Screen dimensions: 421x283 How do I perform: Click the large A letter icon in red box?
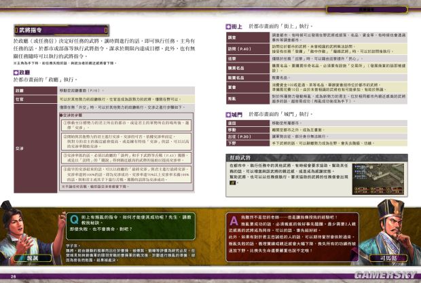pyautogui.click(x=234, y=221)
